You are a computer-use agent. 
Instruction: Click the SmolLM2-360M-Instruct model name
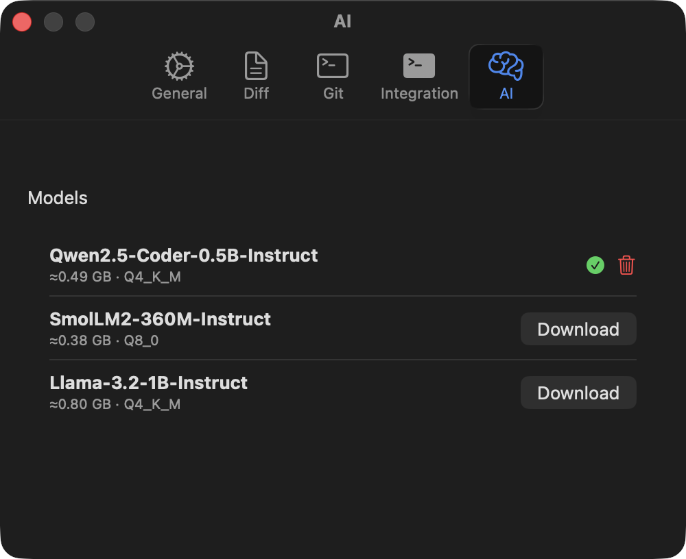[x=160, y=319]
